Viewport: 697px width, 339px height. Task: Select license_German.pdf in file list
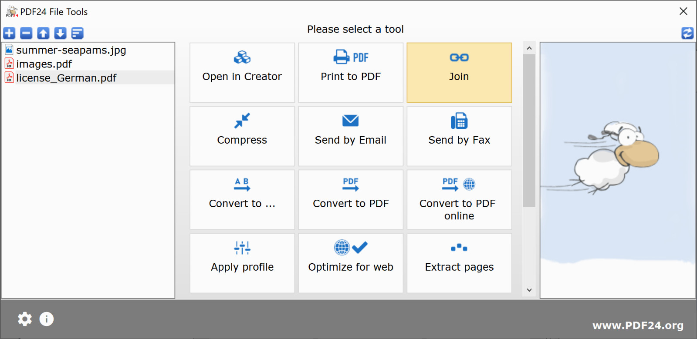pyautogui.click(x=88, y=78)
